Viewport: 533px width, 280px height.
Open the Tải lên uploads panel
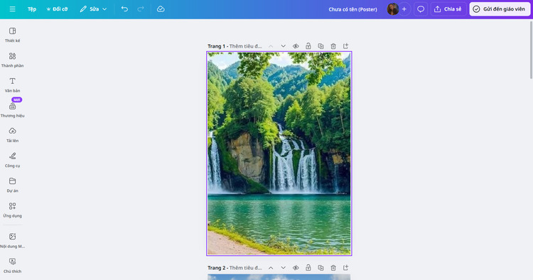(13, 135)
